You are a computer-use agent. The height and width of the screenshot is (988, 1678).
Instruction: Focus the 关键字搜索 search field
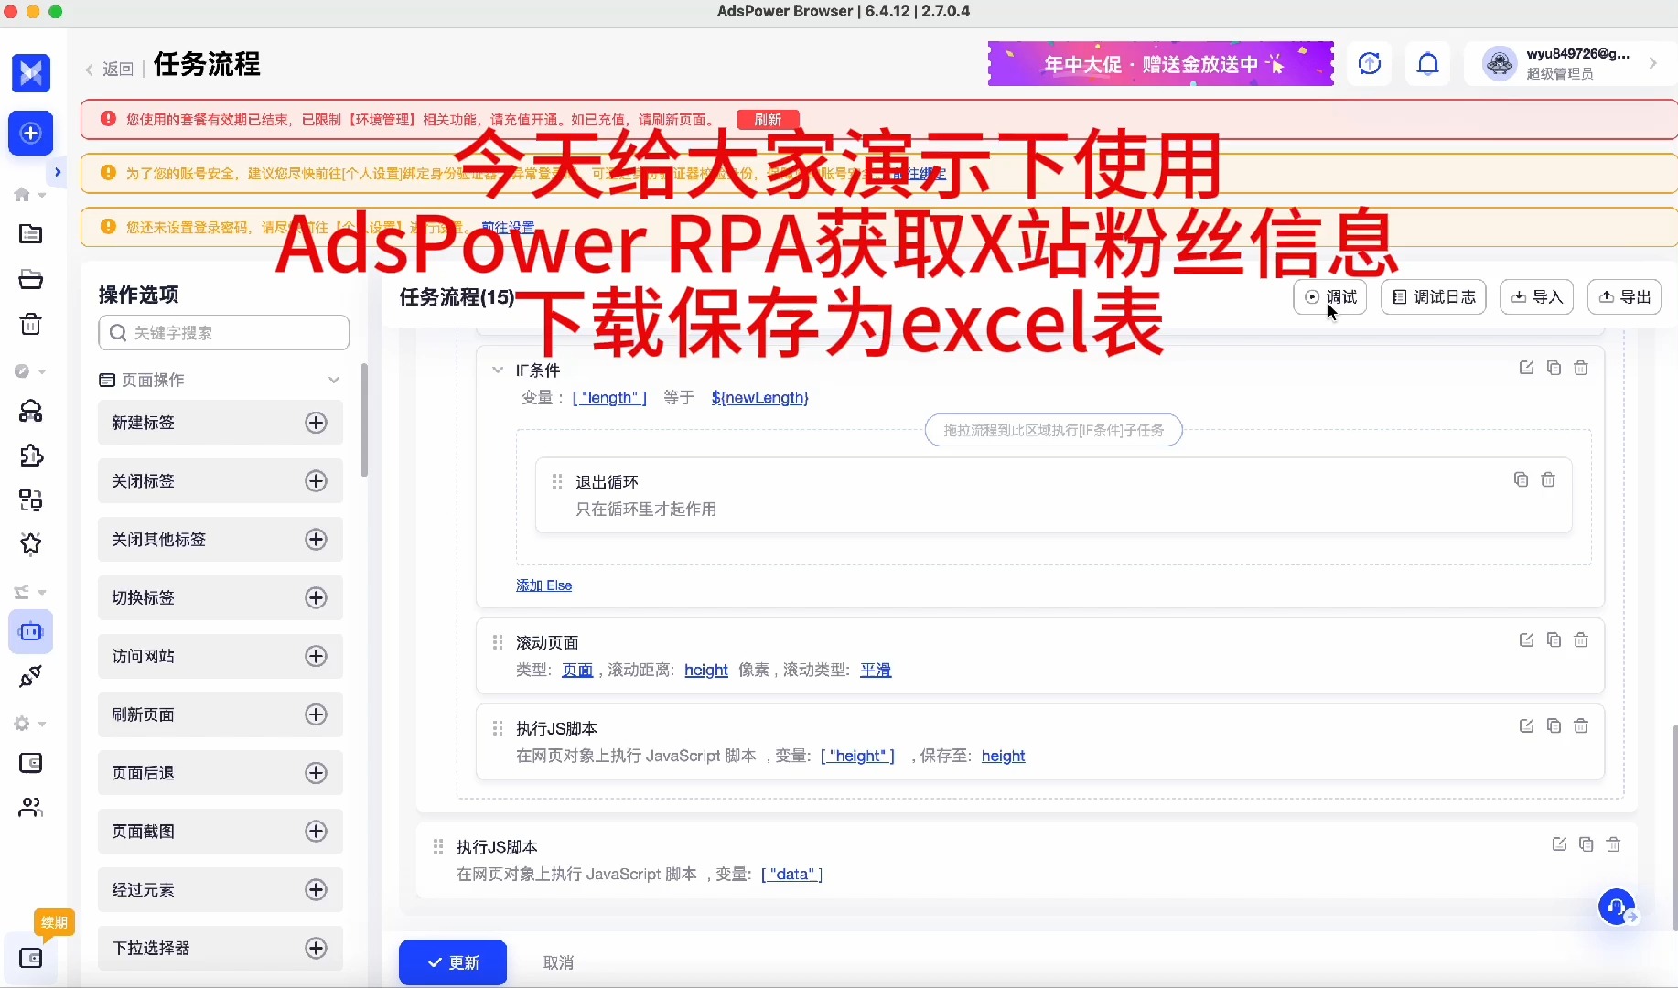224,333
